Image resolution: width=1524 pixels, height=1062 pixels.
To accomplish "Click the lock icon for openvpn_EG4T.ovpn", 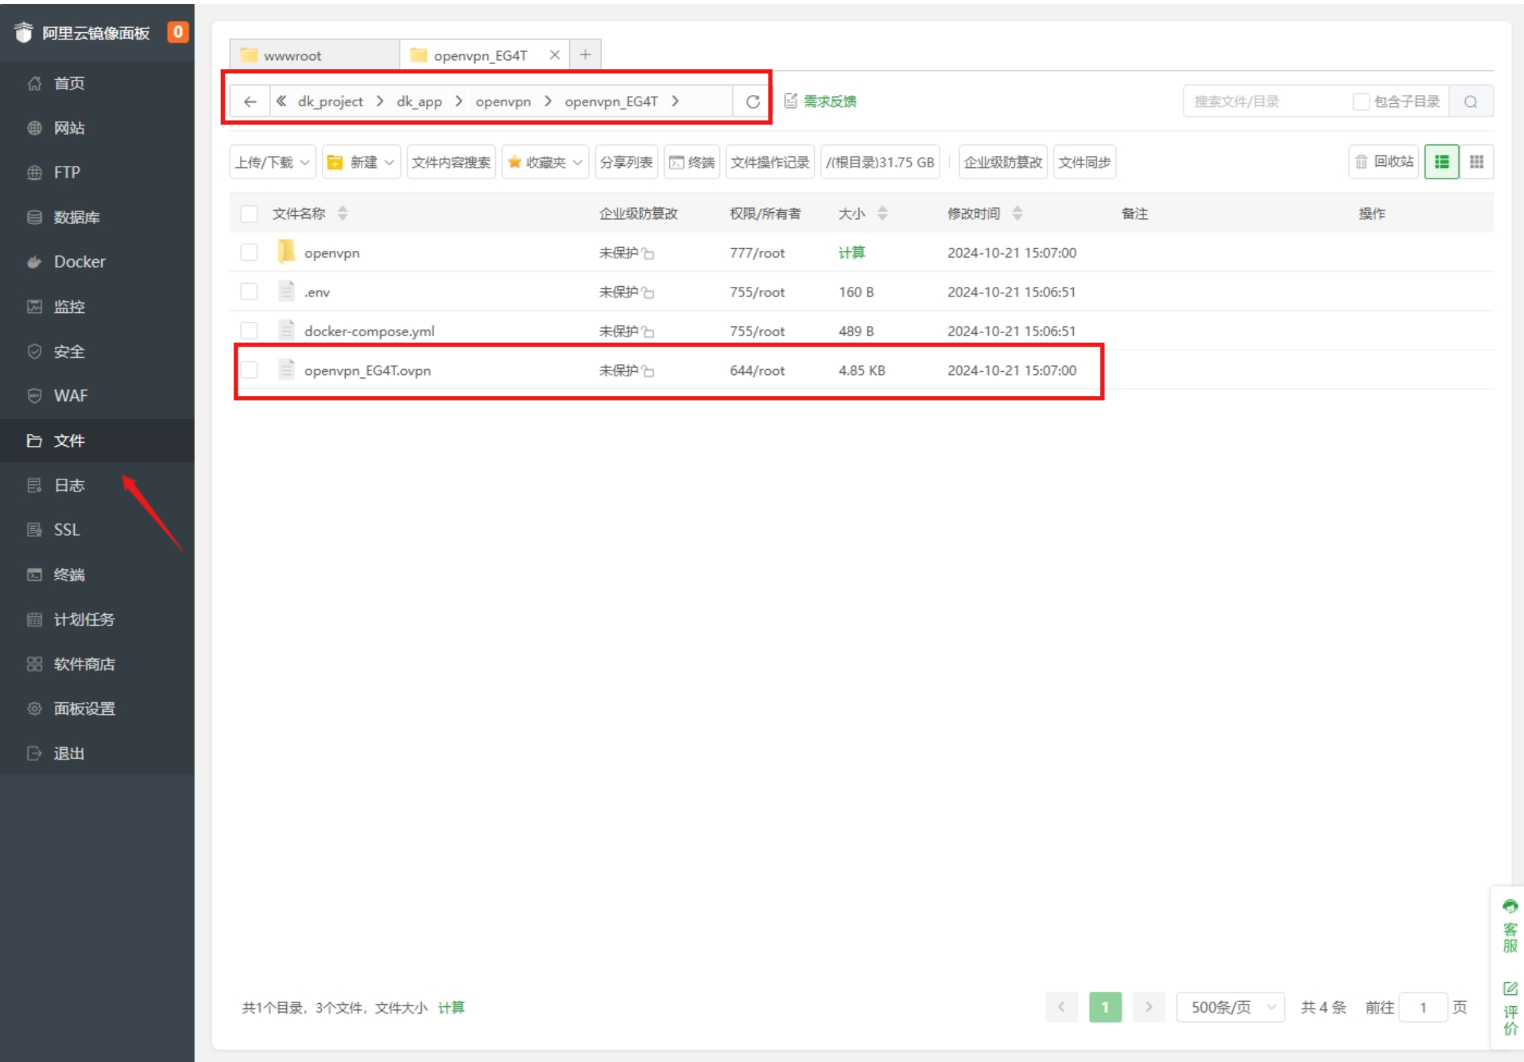I will click(648, 371).
